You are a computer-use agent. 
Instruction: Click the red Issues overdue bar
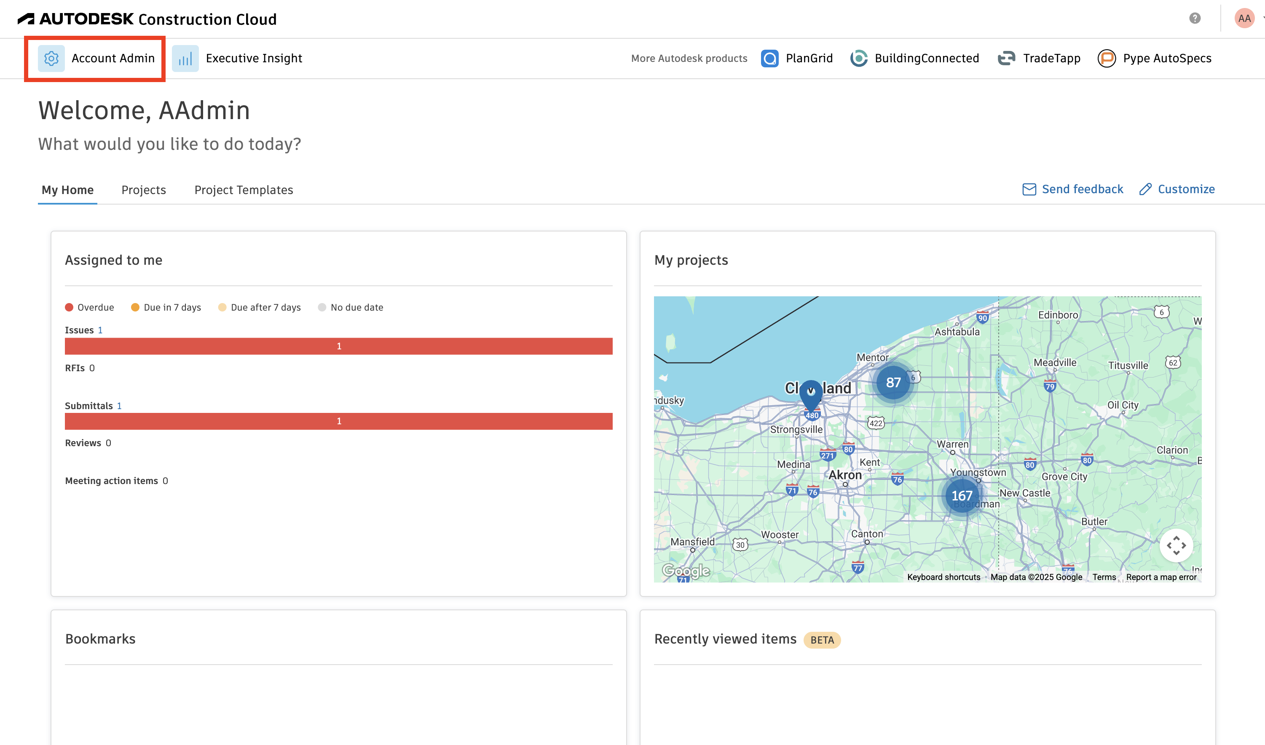coord(339,346)
